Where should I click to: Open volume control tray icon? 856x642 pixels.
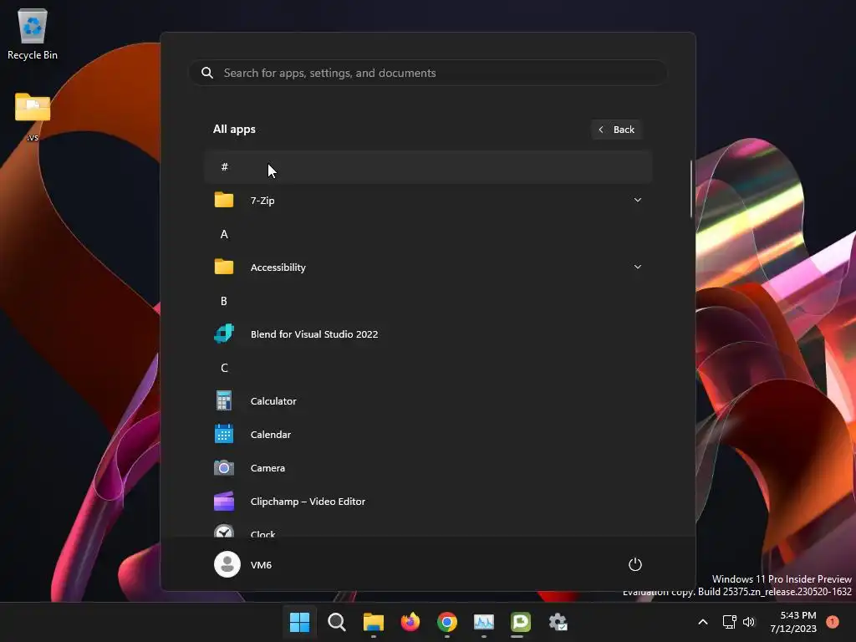coord(749,622)
